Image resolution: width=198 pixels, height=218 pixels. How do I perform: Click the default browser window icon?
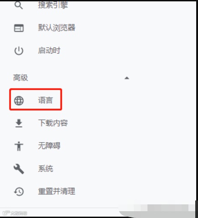[x=19, y=28]
